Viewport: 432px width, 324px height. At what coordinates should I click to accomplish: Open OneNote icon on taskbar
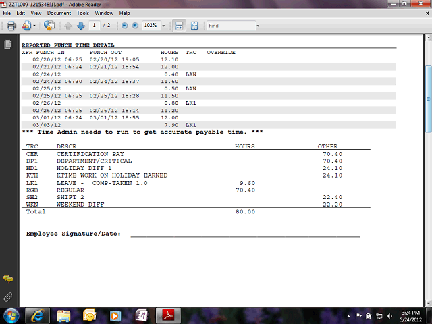pyautogui.click(x=141, y=316)
